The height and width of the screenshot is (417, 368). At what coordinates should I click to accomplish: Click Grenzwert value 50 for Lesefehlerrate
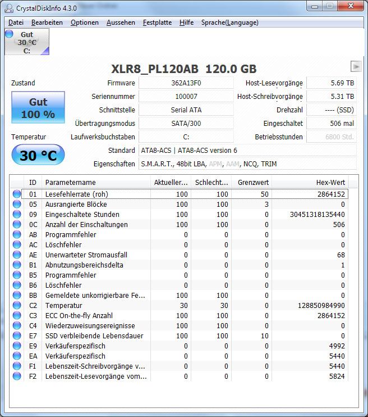(264, 194)
